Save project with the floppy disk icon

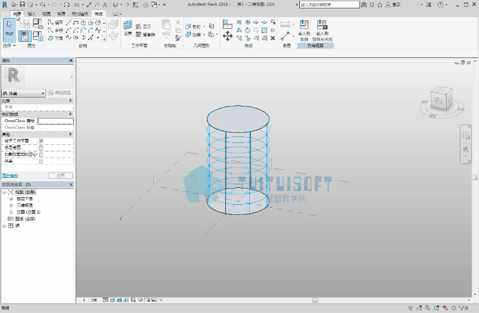(22, 5)
